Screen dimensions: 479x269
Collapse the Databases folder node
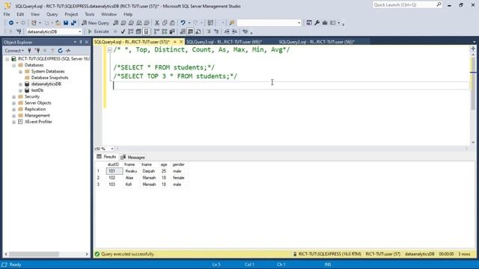point(13,65)
